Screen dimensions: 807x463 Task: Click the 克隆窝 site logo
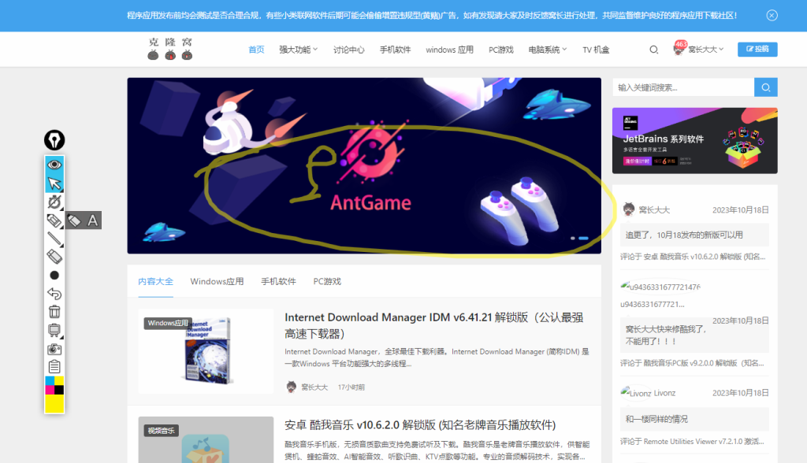tap(170, 49)
